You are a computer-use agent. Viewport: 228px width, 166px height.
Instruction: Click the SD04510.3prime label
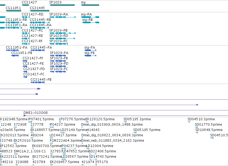[201, 119]
